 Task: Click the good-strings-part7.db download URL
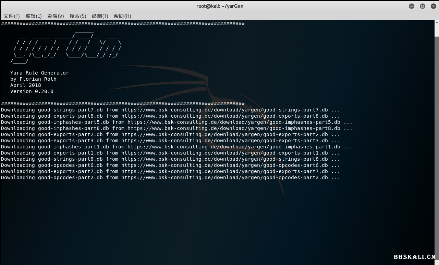[x=224, y=110]
